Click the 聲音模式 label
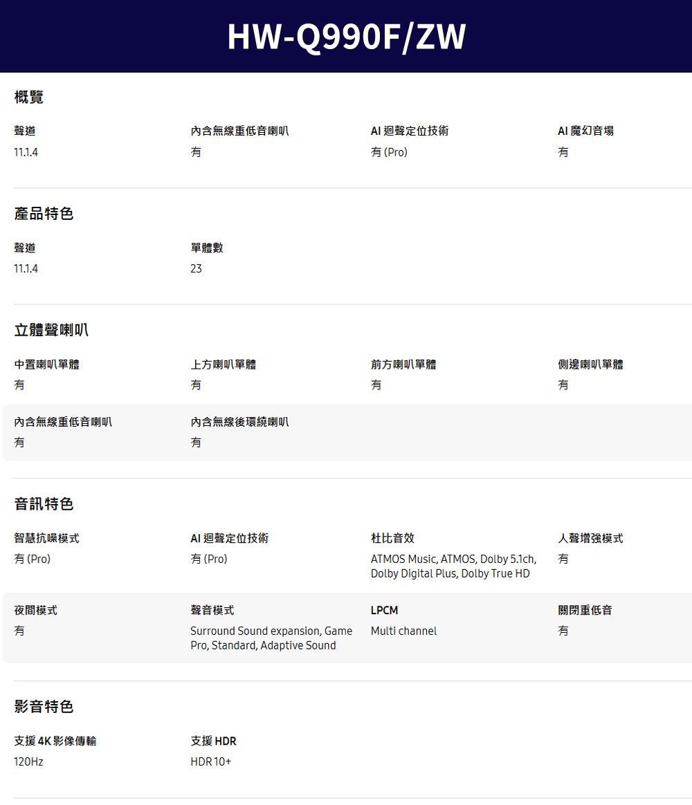692x805 pixels. point(212,611)
